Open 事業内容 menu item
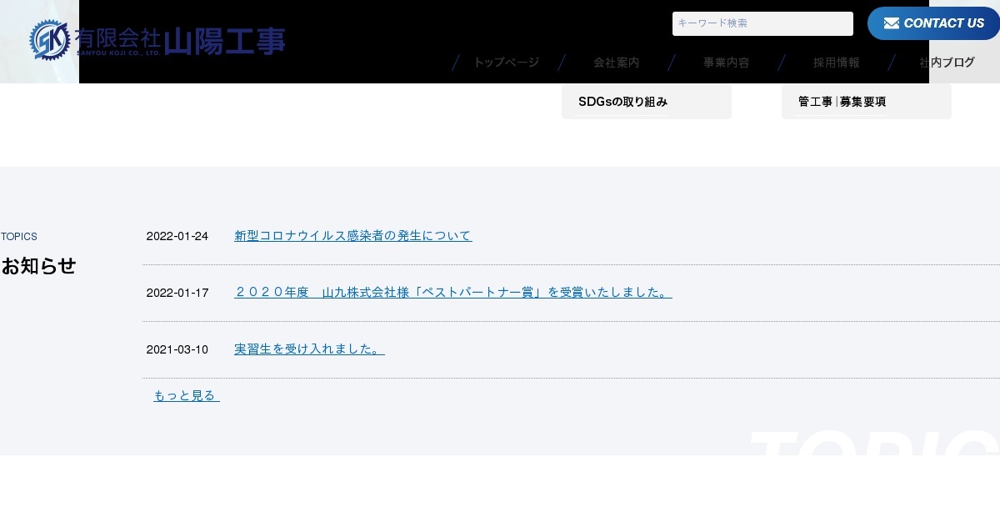 tap(726, 63)
